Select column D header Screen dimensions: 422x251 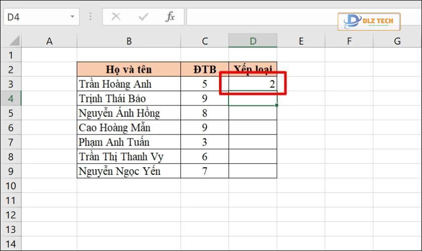tap(253, 41)
